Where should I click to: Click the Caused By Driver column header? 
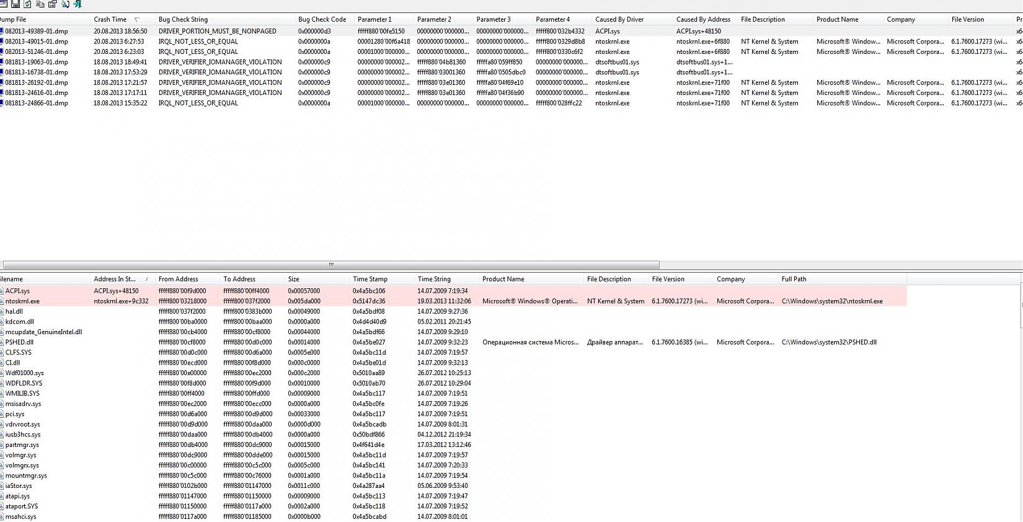coord(632,19)
